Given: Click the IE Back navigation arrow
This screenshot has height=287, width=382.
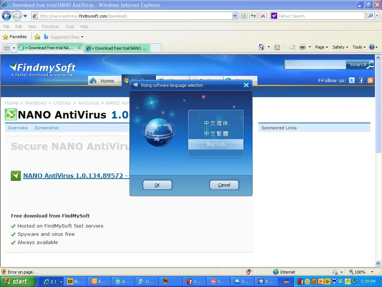Looking at the screenshot, I should [7, 16].
